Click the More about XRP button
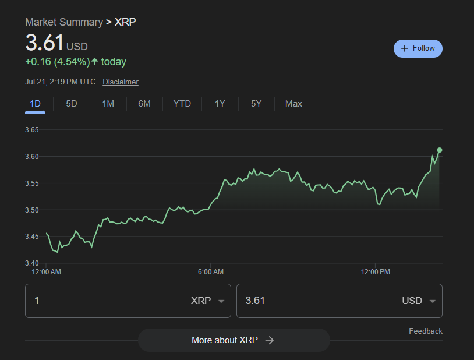This screenshot has height=360, width=474. (234, 340)
